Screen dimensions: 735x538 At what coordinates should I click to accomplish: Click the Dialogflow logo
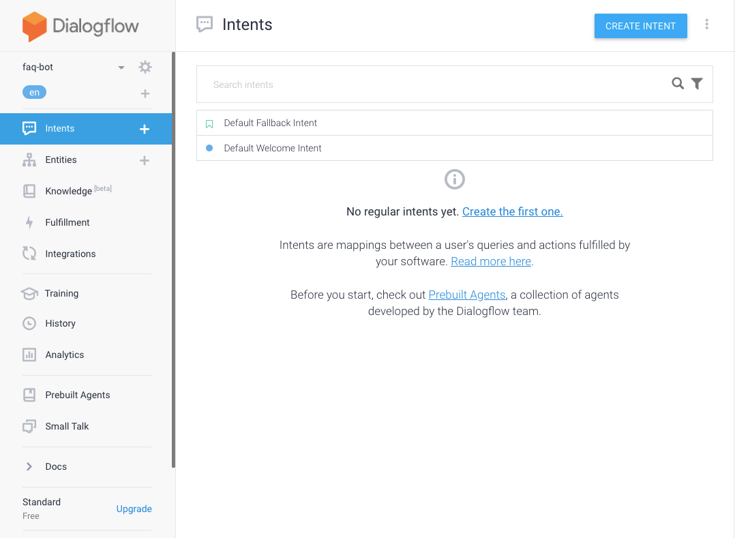(x=80, y=26)
